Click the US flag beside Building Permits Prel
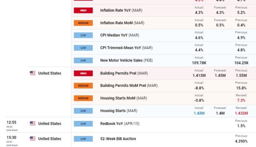Screen dimensions: 256x147 [33, 73]
